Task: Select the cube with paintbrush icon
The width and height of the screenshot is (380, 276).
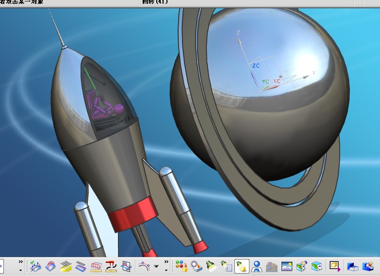Action: click(302, 266)
